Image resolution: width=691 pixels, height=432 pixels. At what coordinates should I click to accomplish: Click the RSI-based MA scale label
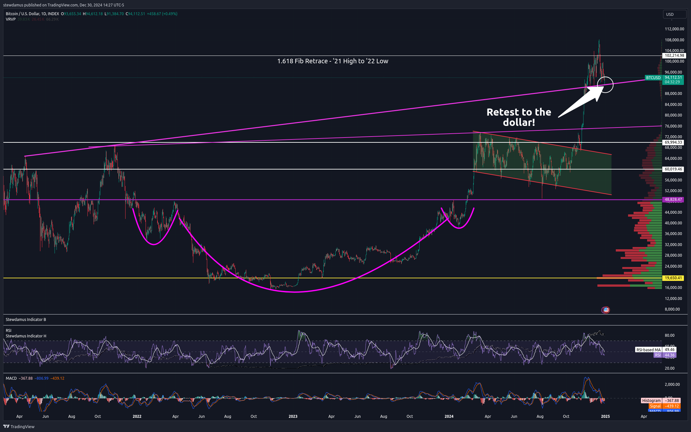point(648,350)
